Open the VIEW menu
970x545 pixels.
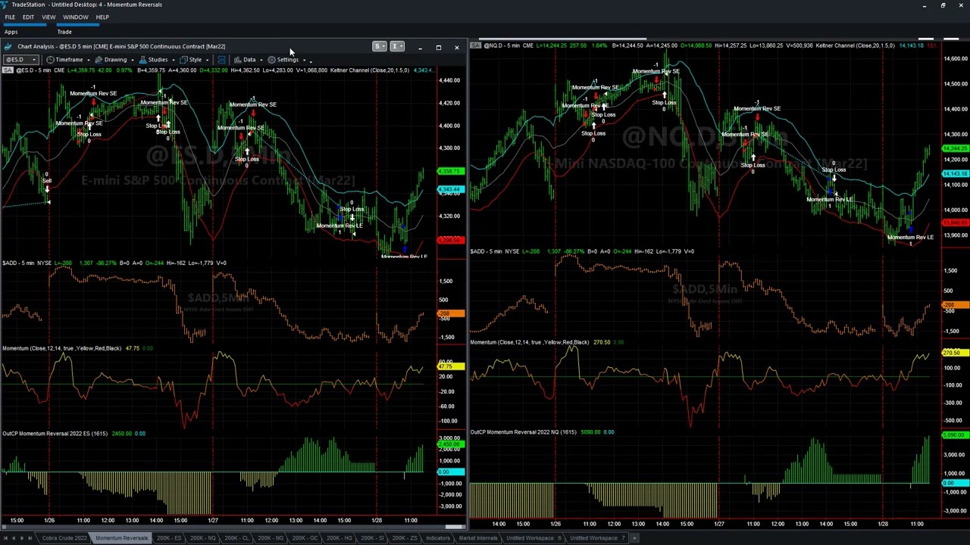(48, 17)
